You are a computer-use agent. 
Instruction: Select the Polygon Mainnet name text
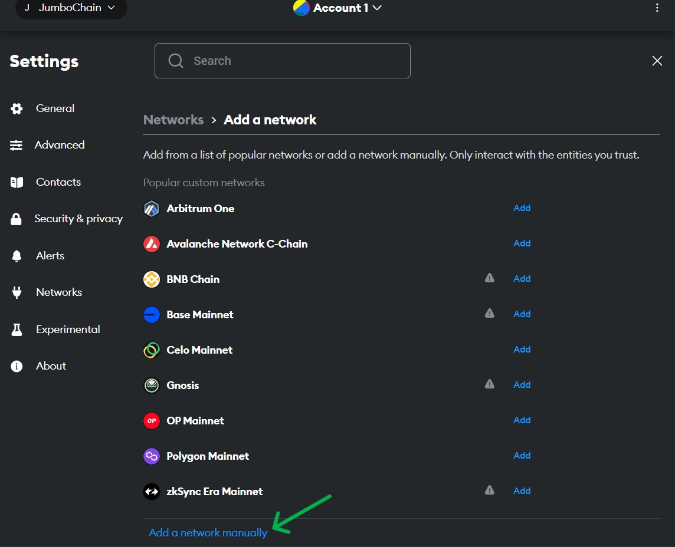(208, 456)
